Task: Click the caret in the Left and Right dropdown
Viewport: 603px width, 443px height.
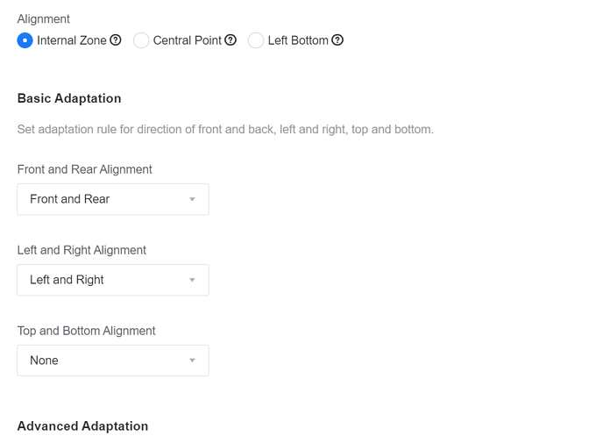Action: [192, 280]
